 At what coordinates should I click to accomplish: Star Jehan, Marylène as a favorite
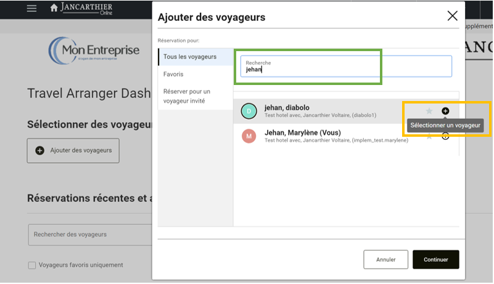click(x=429, y=136)
